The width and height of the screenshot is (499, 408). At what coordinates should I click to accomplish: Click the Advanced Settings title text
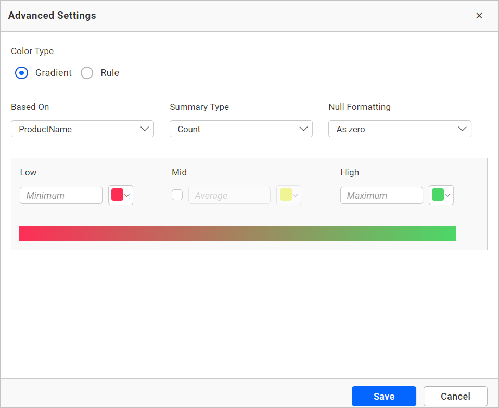52,15
